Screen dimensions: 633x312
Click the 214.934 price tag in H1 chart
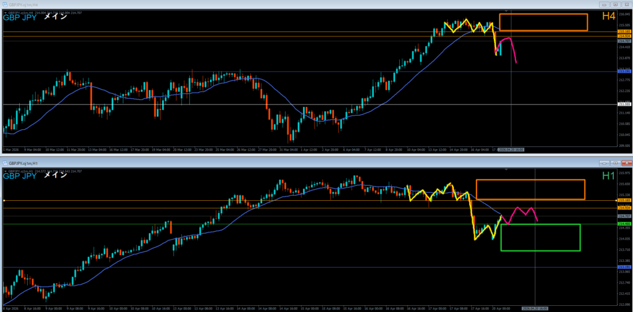pos(624,208)
